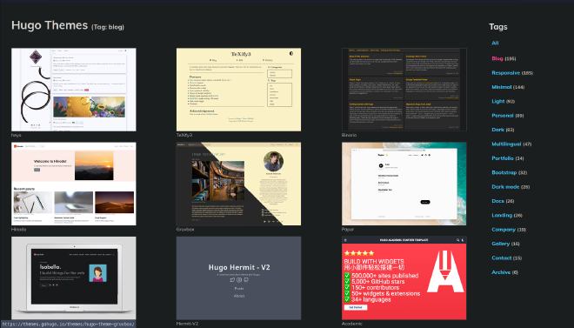Click the hoye theme name caption
This screenshot has height=328, width=574.
click(x=17, y=135)
